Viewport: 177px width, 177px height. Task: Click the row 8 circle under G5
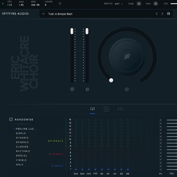(128, 146)
